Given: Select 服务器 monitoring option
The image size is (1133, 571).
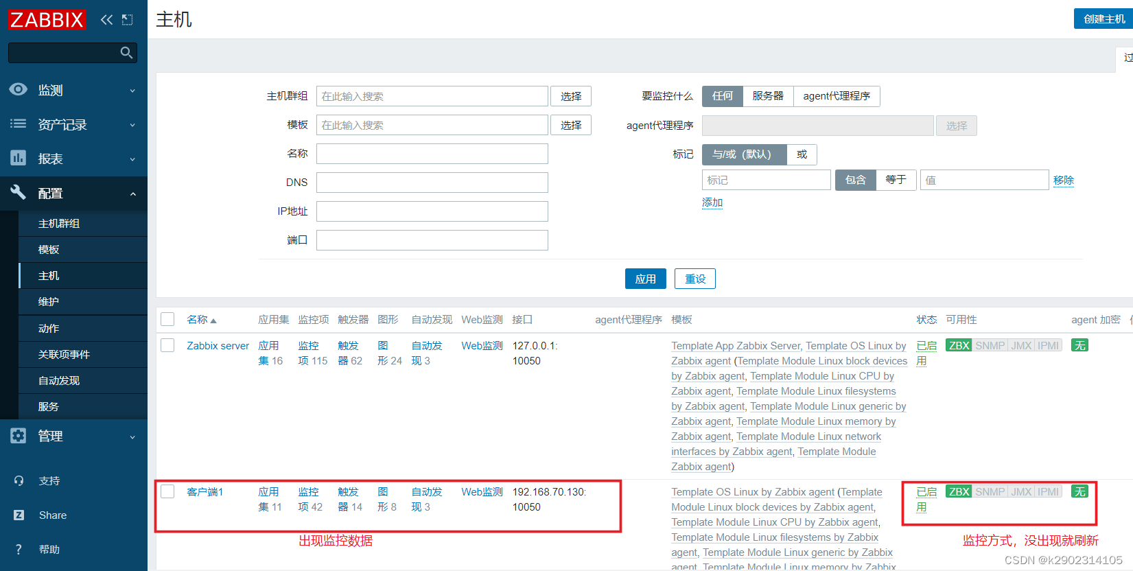Looking at the screenshot, I should [x=768, y=96].
